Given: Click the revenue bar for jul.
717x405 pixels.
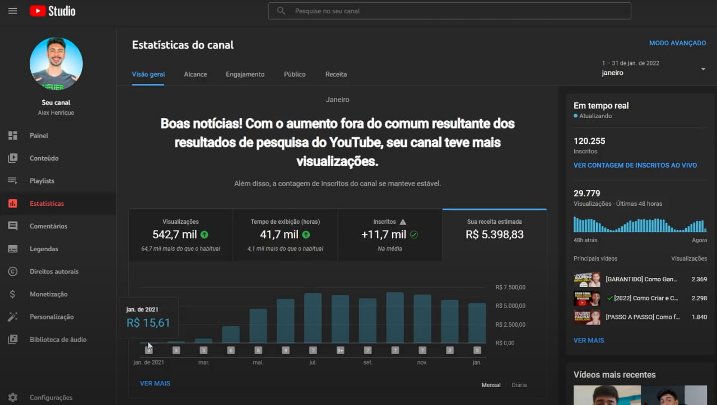Looking at the screenshot, I should 313,318.
